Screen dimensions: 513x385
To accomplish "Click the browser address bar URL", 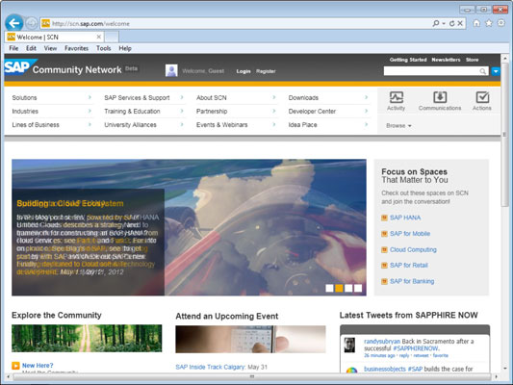I will pos(90,23).
